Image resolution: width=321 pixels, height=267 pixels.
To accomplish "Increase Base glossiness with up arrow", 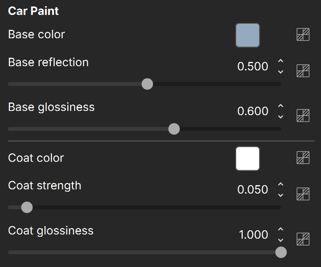I will click(x=280, y=106).
